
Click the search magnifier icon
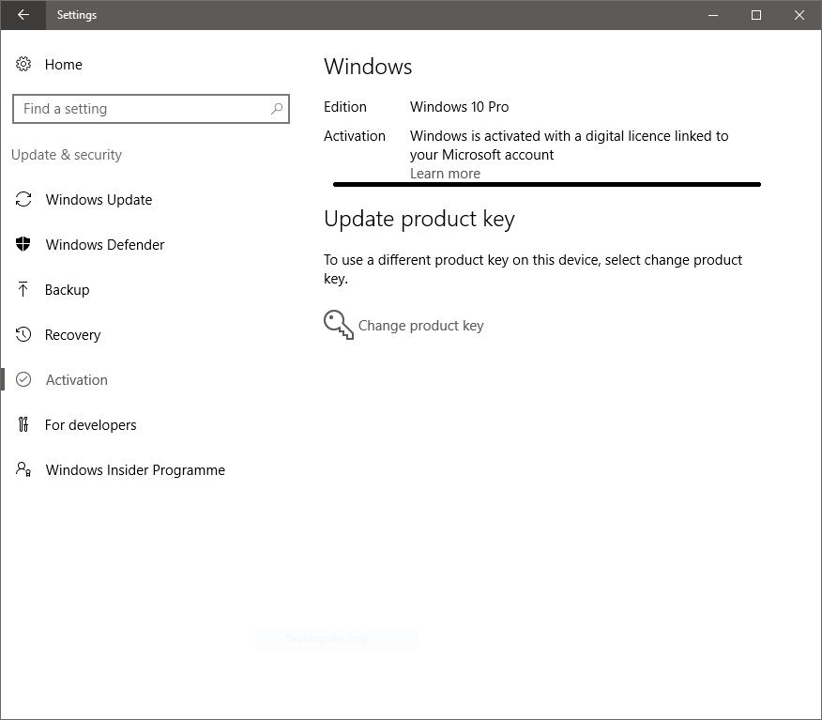[x=277, y=109]
